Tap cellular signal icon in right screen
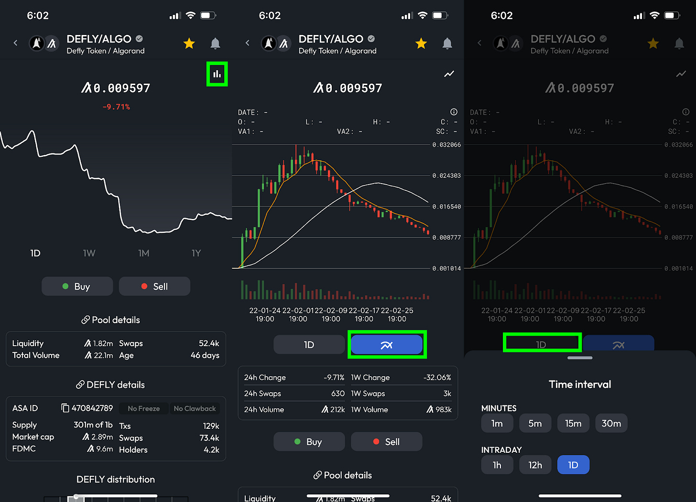 639,16
